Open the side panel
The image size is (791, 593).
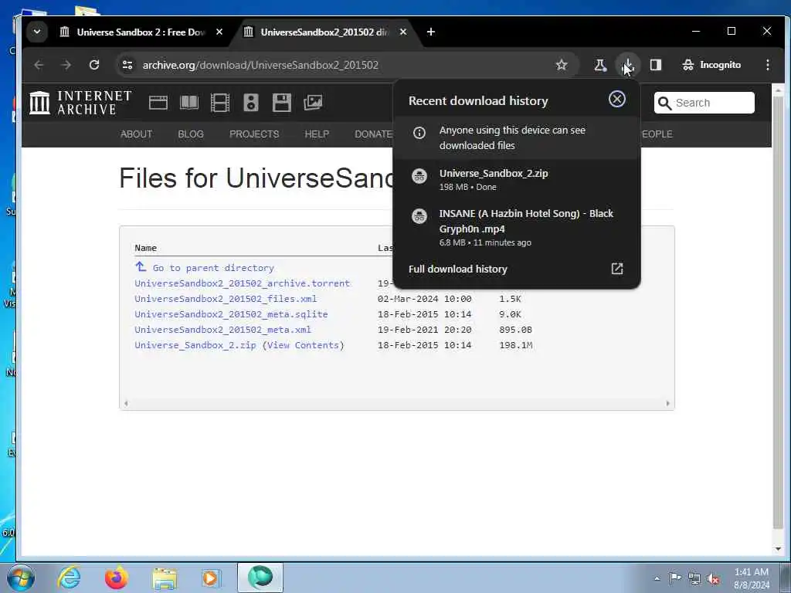[x=656, y=65]
